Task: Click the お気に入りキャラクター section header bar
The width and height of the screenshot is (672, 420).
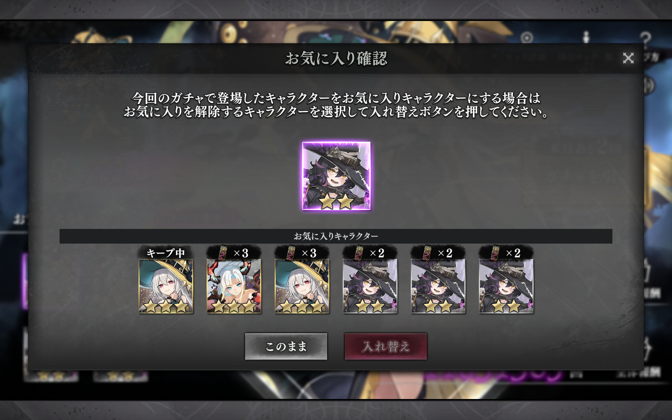Action: [336, 236]
